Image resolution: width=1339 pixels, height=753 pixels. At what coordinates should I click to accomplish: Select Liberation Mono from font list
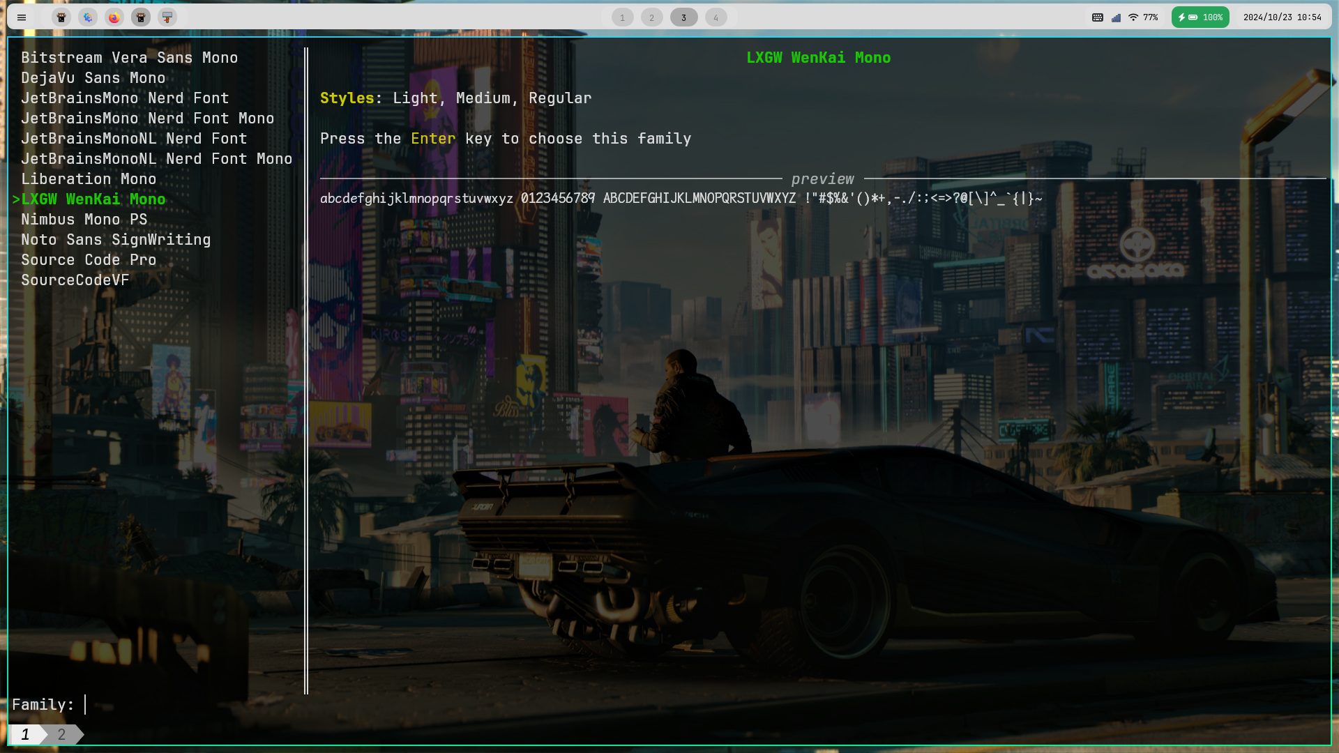[x=89, y=178]
